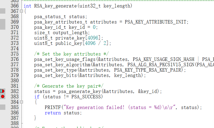
Task: Click 'PSA_KEY_USAGE_SIGN_HASH' on line 376
Action: [164, 59]
